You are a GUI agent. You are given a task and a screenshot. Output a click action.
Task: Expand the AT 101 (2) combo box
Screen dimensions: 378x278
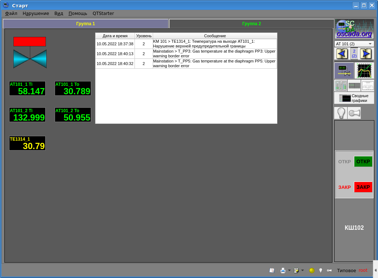(354, 44)
